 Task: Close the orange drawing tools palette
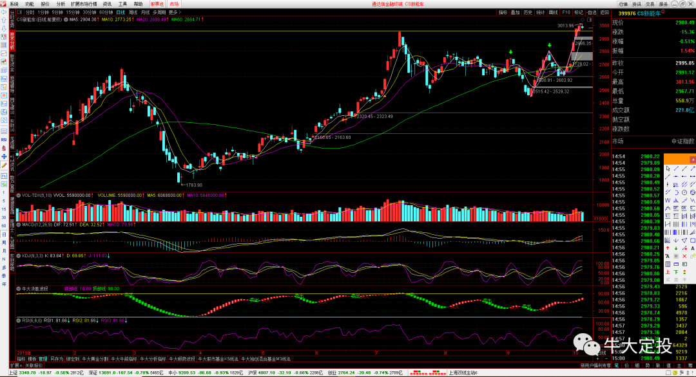tap(692, 159)
